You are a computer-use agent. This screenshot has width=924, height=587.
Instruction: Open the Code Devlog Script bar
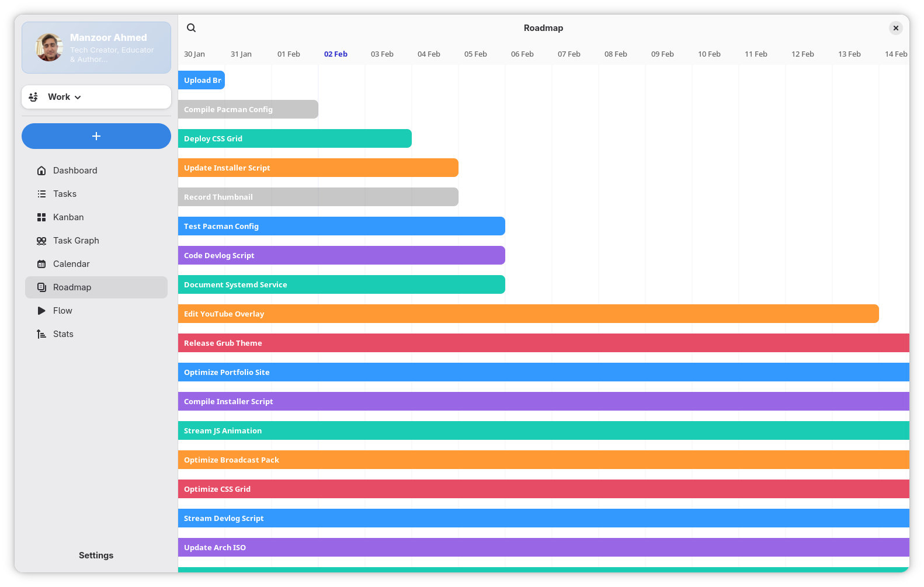click(342, 255)
